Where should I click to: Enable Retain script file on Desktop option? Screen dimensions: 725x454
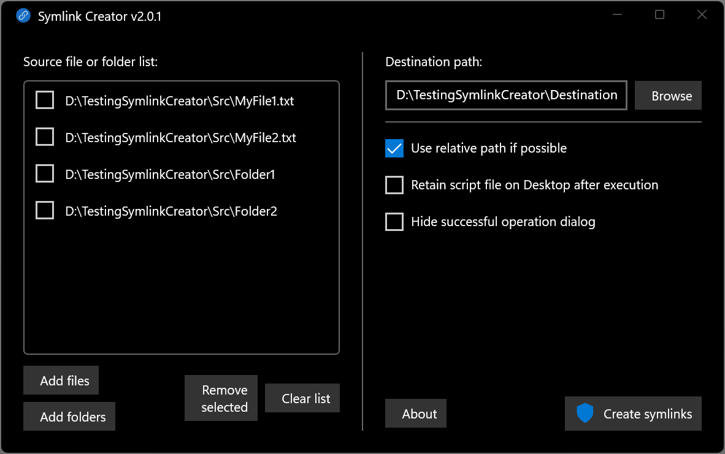(394, 185)
